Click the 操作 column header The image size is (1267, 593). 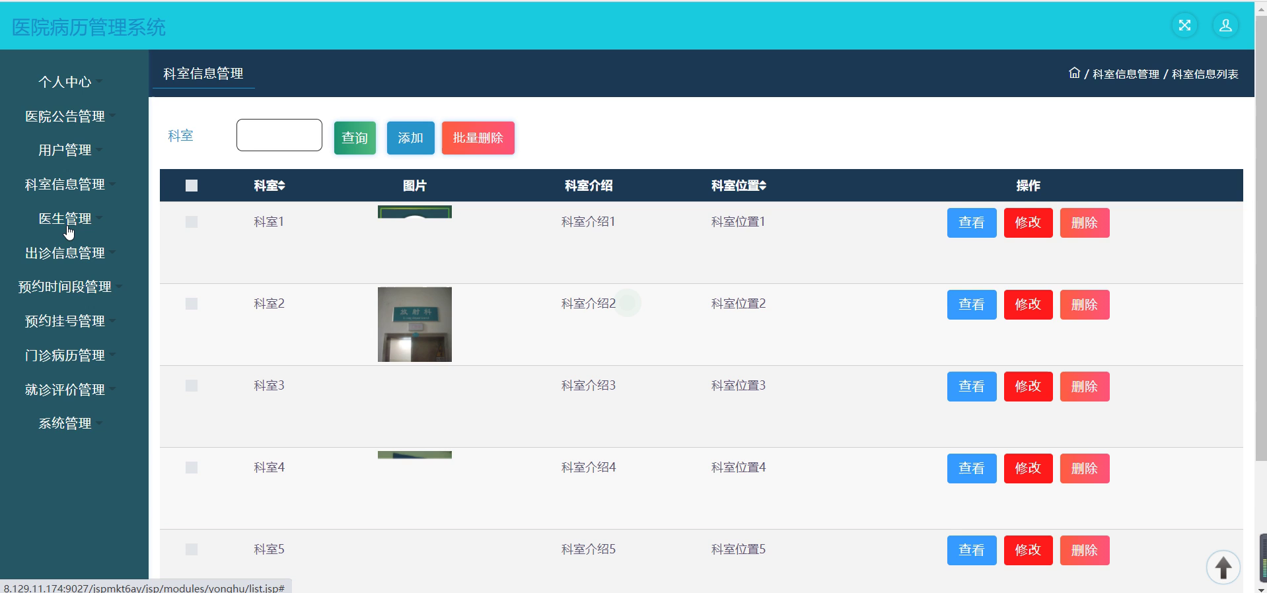[1028, 186]
